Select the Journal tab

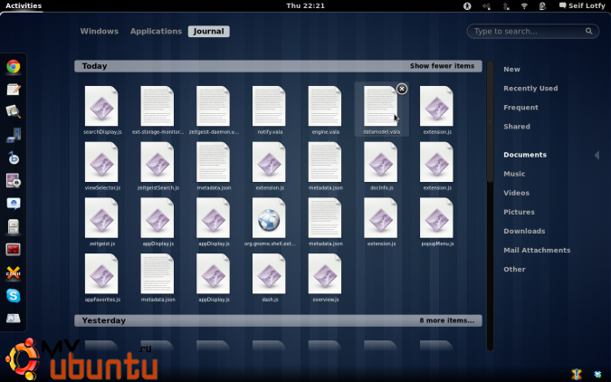coord(208,31)
